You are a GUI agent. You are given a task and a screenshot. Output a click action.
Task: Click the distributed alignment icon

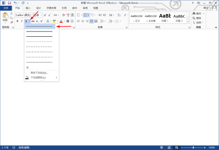click(x=96, y=21)
